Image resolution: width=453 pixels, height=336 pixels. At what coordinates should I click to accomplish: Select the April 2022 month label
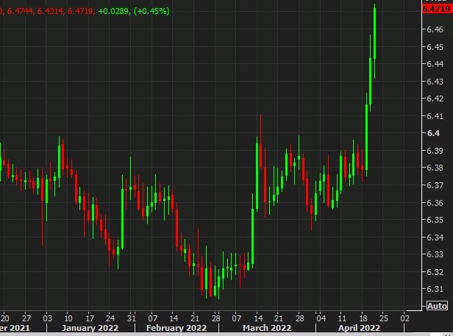pos(359,328)
